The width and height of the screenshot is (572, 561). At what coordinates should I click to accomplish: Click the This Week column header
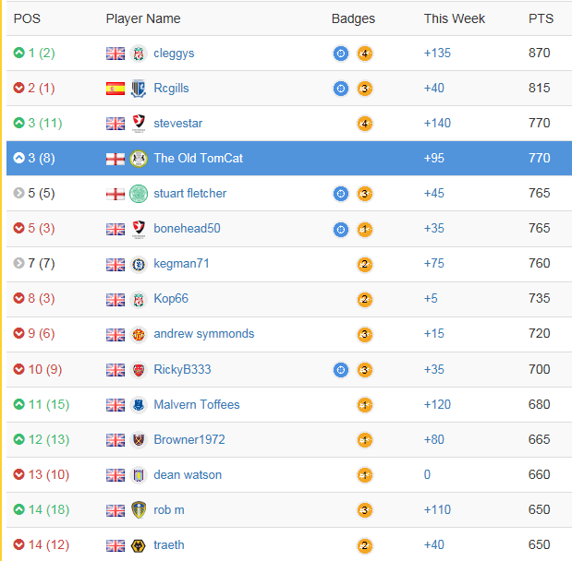point(454,18)
